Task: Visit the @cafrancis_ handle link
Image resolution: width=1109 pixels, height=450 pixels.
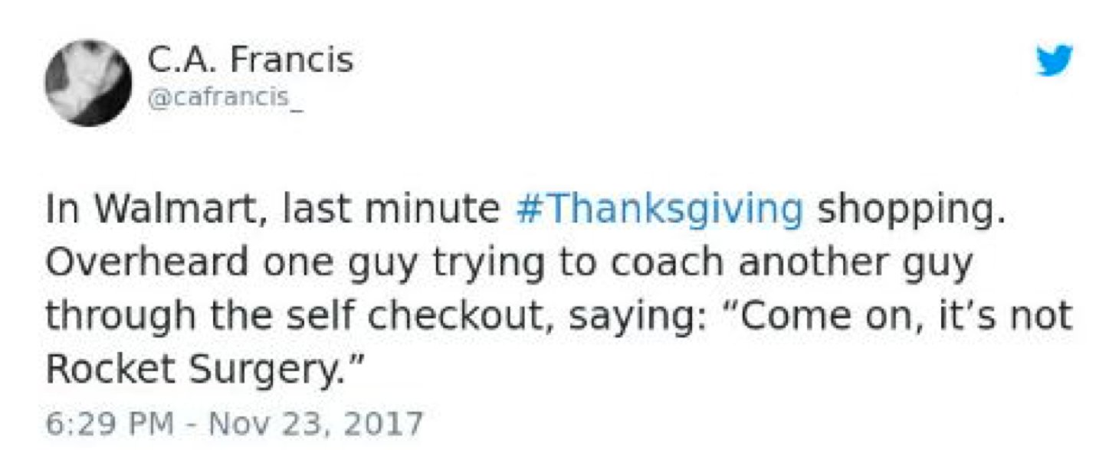Action: (x=225, y=99)
